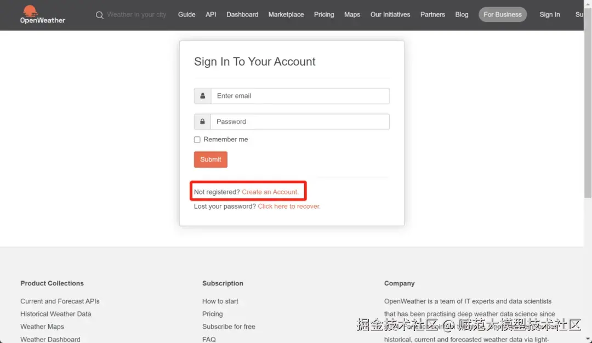Open the Historical Weather Data footer link
Image resolution: width=592 pixels, height=343 pixels.
point(56,314)
